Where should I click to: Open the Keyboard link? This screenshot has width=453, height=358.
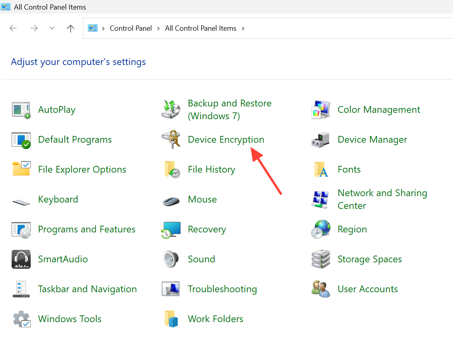point(58,199)
